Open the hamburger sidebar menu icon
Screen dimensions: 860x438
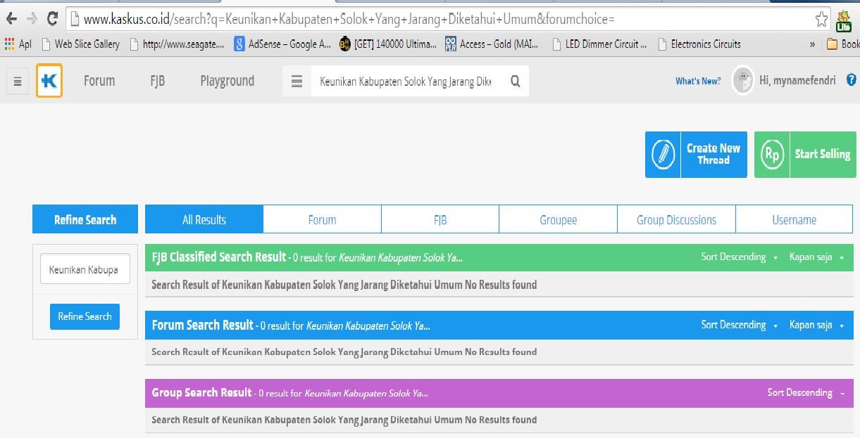click(x=18, y=82)
